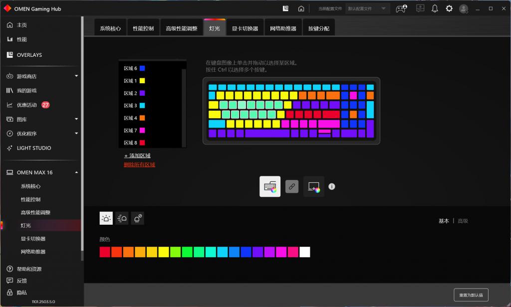Collapse OMEN MAX 16 section arrow
511x307 pixels.
point(76,172)
